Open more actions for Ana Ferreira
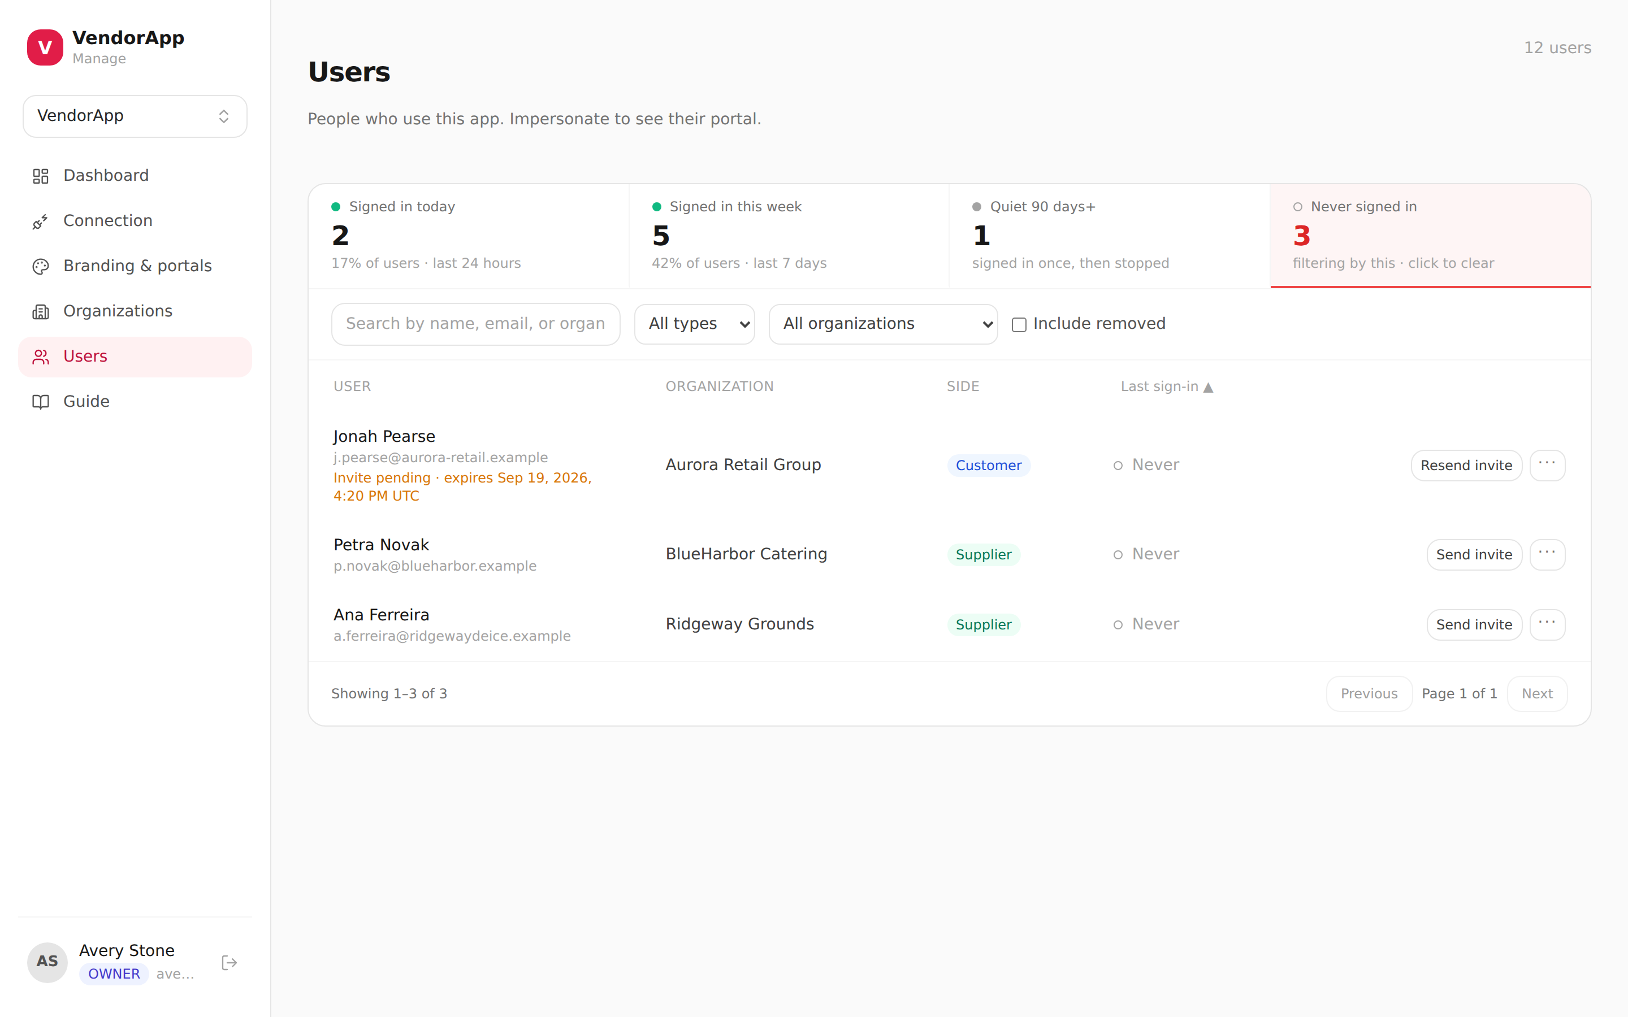Image resolution: width=1628 pixels, height=1017 pixels. coord(1547,624)
